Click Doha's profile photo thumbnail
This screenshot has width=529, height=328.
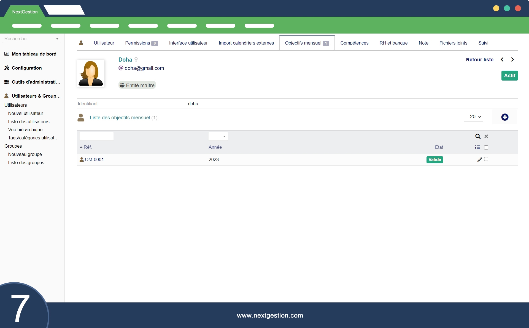click(91, 73)
